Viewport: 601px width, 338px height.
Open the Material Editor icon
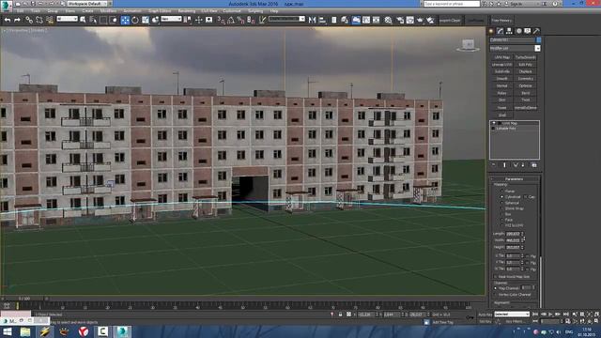[388, 20]
